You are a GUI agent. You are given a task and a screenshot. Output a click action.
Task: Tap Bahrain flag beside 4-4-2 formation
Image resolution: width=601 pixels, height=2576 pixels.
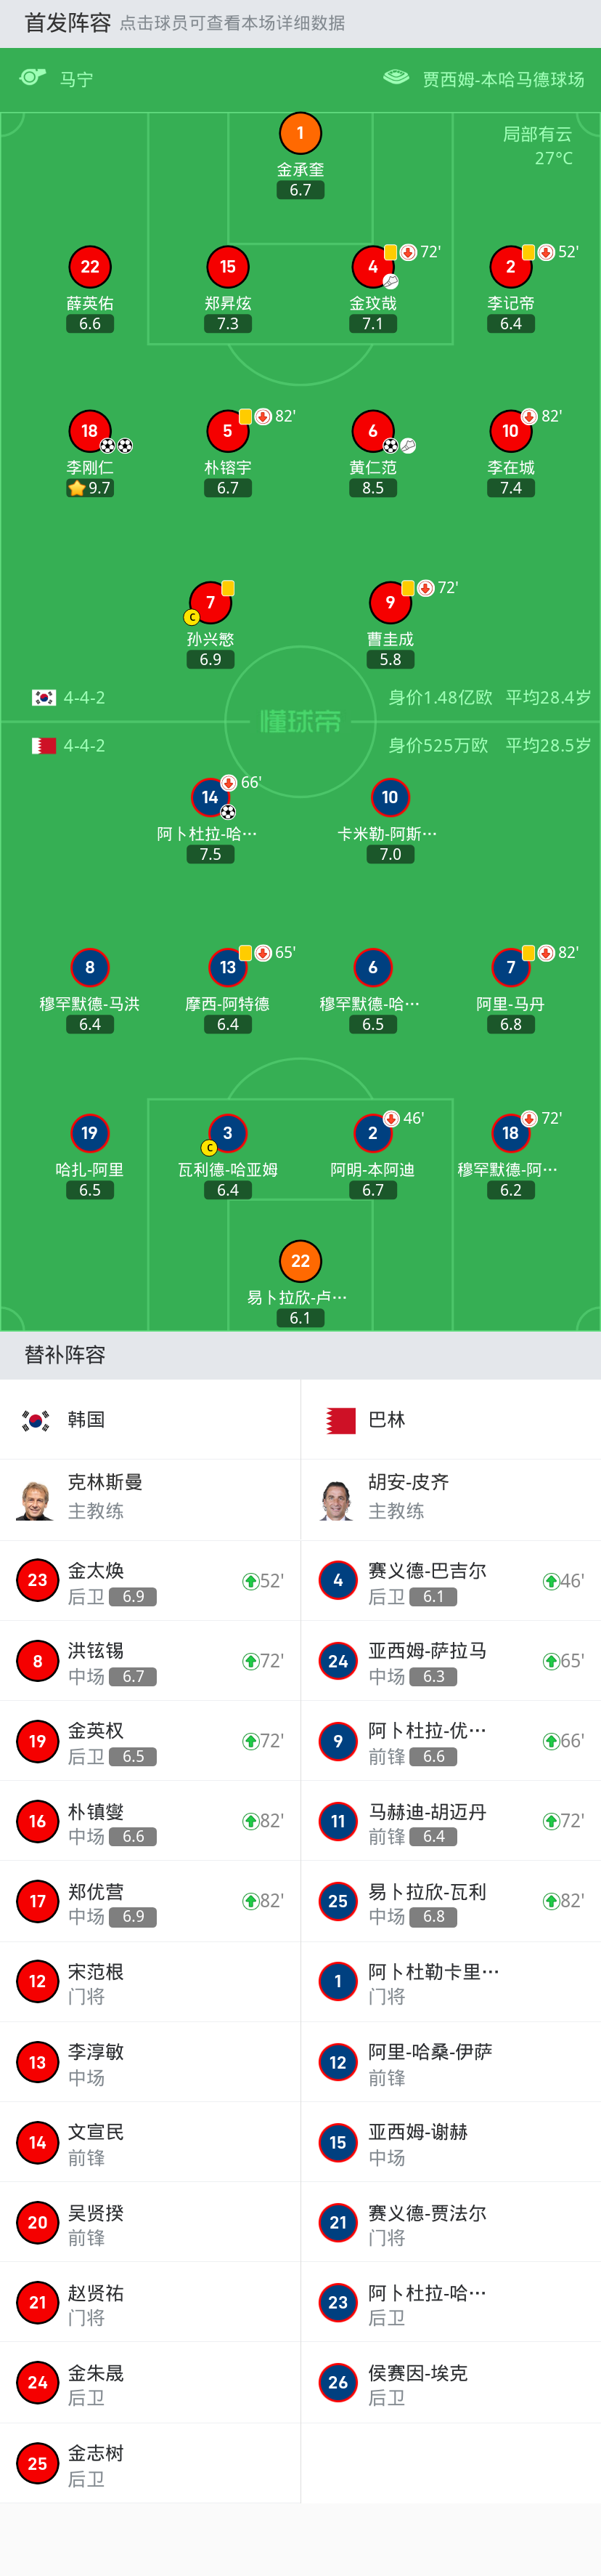(44, 746)
